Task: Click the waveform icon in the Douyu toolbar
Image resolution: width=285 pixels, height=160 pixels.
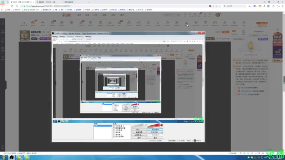Action: (43, 22)
